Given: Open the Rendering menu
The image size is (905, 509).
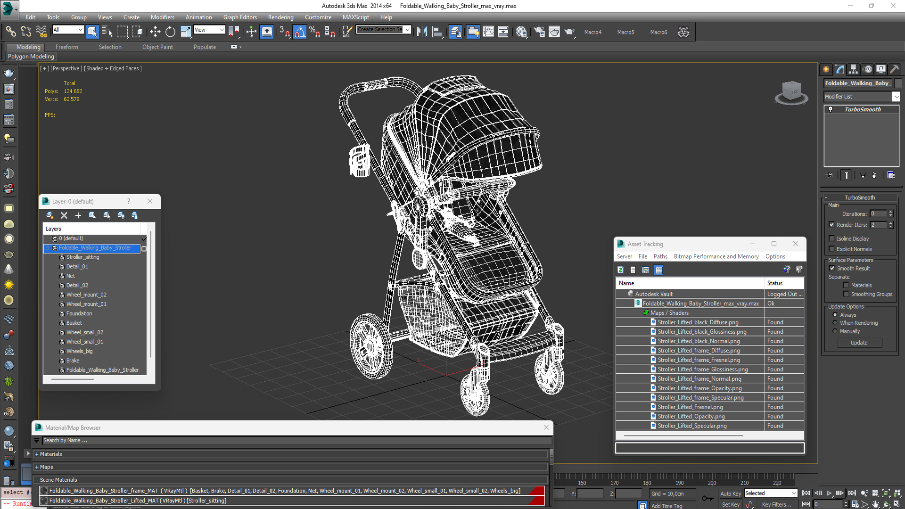Looking at the screenshot, I should pyautogui.click(x=280, y=17).
